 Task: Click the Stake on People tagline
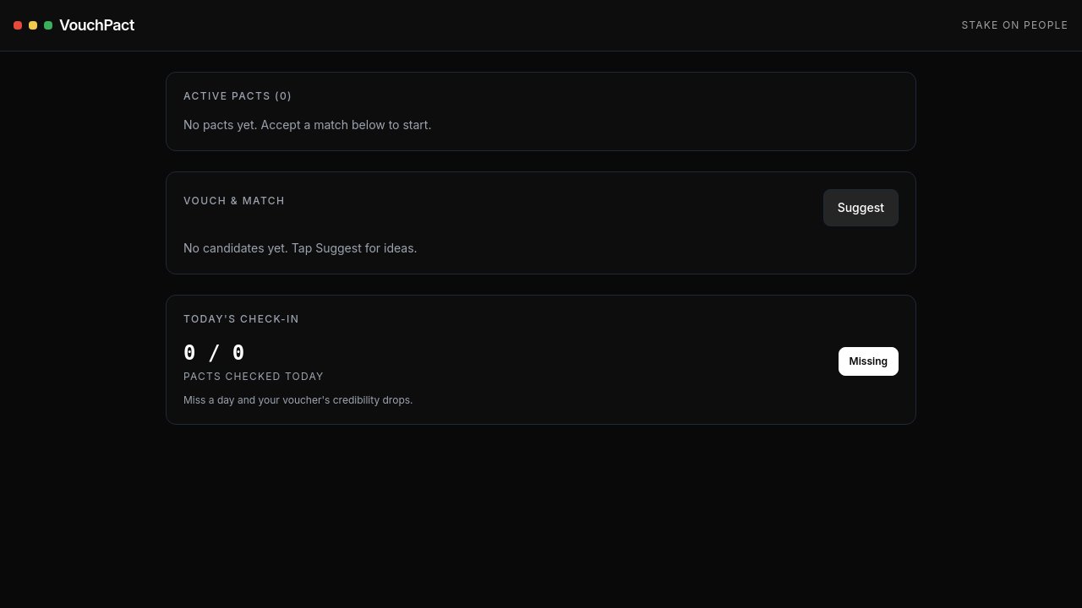[1014, 25]
